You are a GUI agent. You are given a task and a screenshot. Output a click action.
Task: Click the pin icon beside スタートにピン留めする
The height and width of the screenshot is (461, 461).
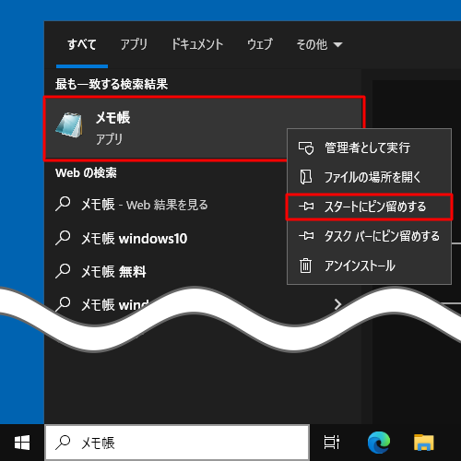click(306, 207)
